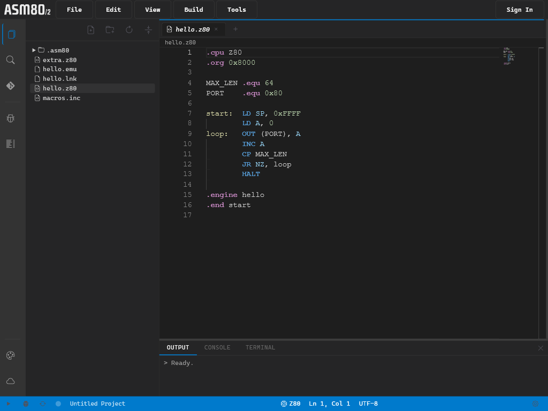Viewport: 548px width, 411px height.
Task: Open the debugger panel
Action: click(11, 118)
